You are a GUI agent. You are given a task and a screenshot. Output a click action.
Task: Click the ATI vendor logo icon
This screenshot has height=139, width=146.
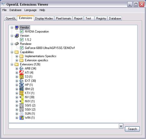click(x=21, y=72)
